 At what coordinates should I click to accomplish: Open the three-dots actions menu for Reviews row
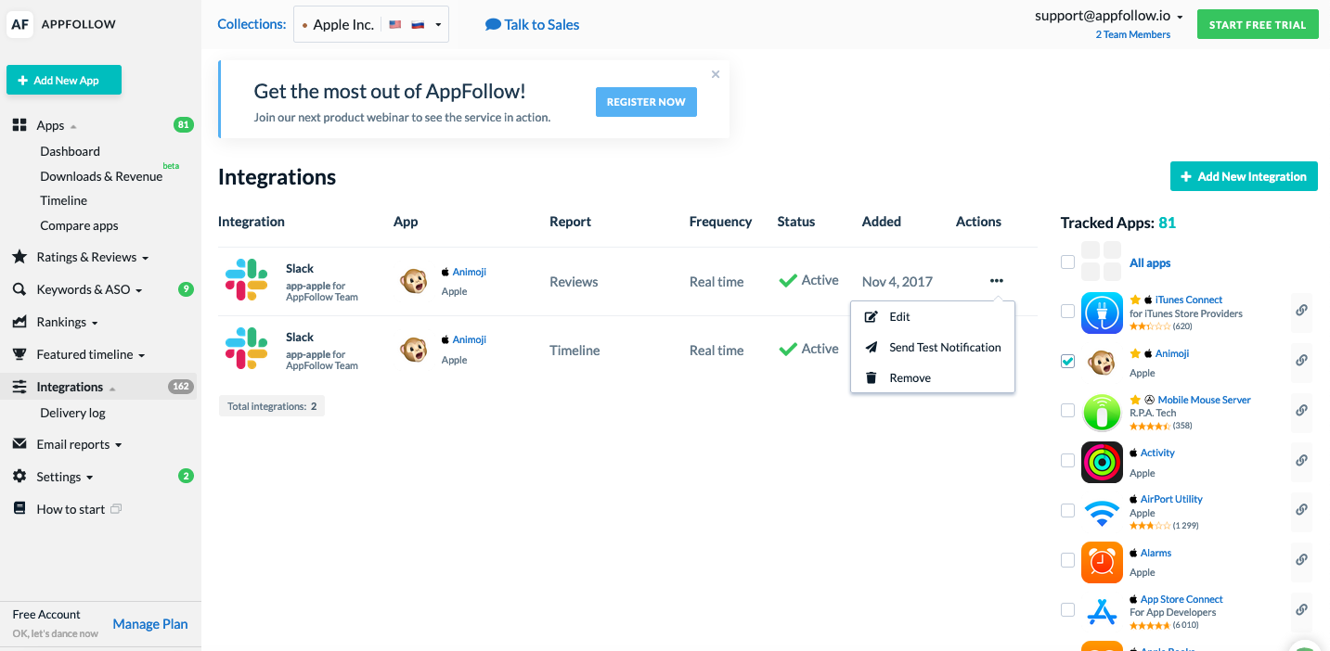(997, 280)
